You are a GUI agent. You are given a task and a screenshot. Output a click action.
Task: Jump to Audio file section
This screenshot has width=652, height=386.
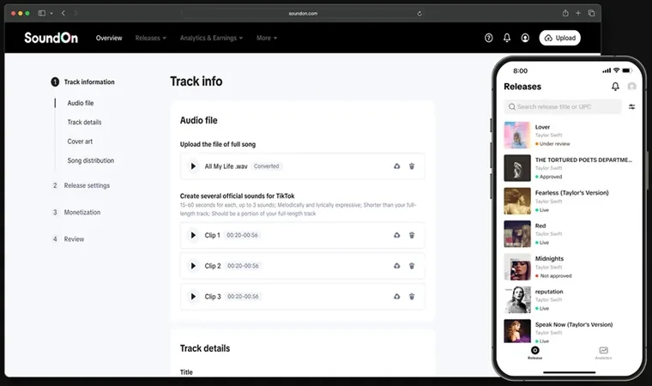(81, 103)
